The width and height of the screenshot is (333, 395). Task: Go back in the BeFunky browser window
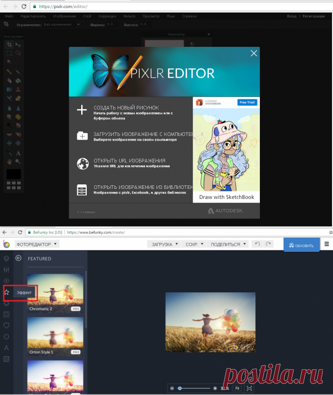pyautogui.click(x=4, y=232)
